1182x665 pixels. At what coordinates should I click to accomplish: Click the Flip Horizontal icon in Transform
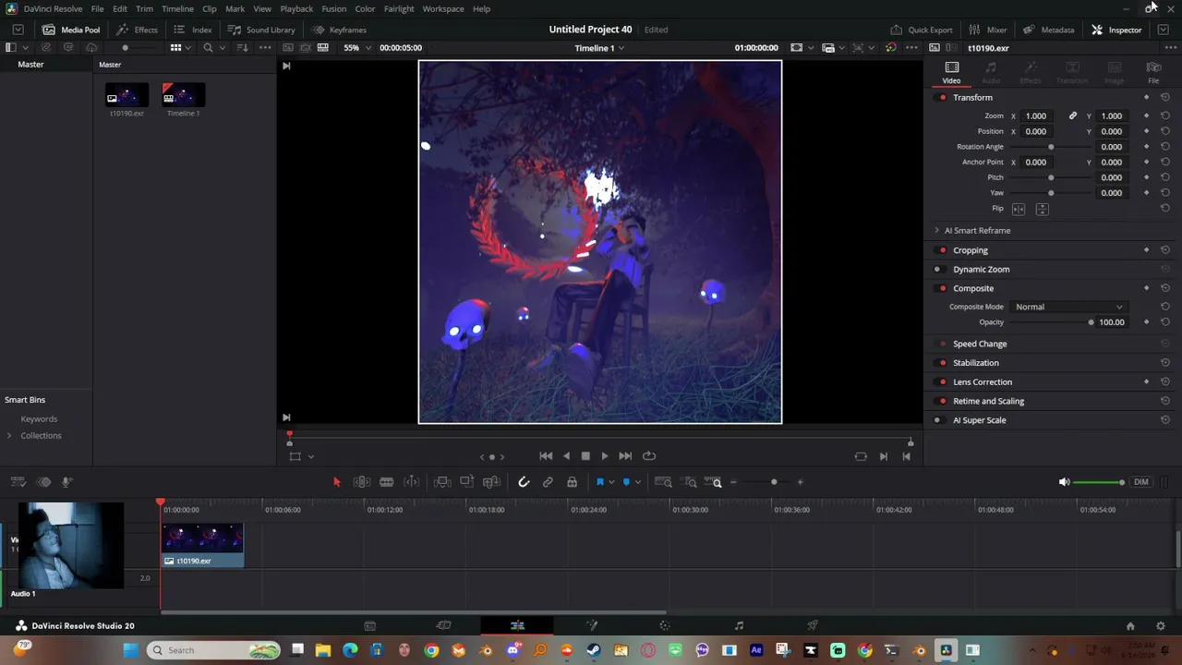pyautogui.click(x=1019, y=209)
